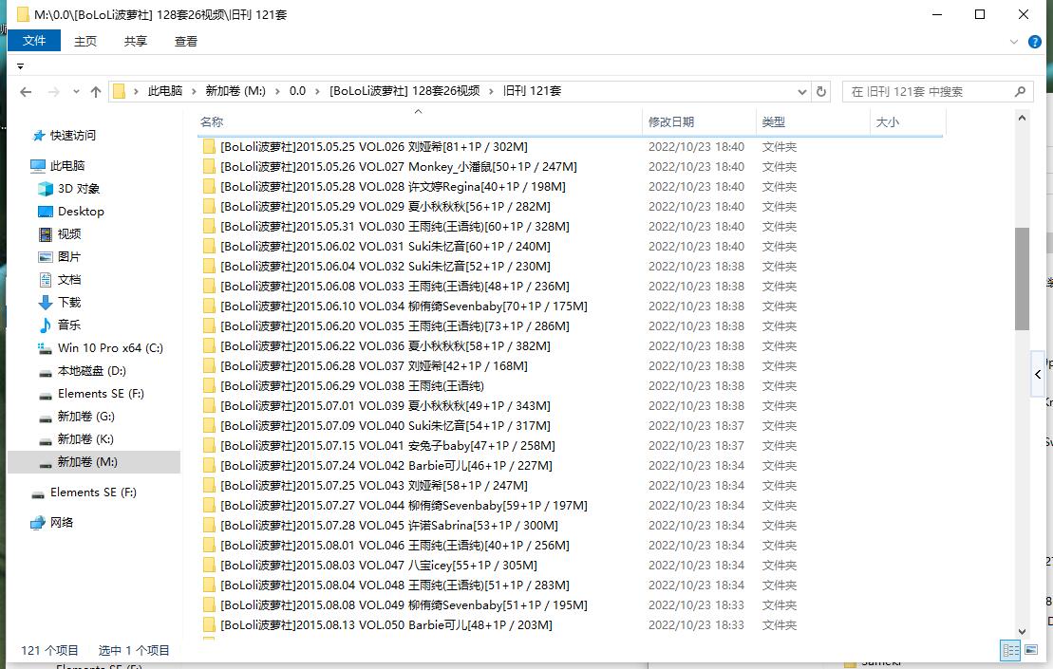Click folder icon of VOL.047 八宝icey
Image resolution: width=1053 pixels, height=669 pixels.
[x=209, y=566]
